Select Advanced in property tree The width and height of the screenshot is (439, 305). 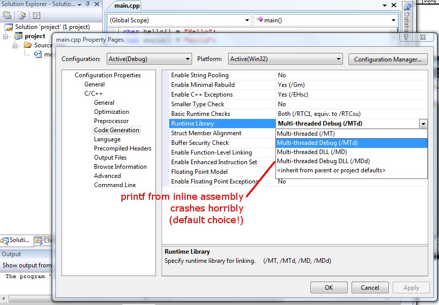click(x=107, y=176)
